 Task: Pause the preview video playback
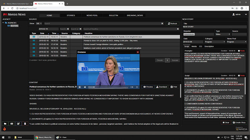coord(80,87)
